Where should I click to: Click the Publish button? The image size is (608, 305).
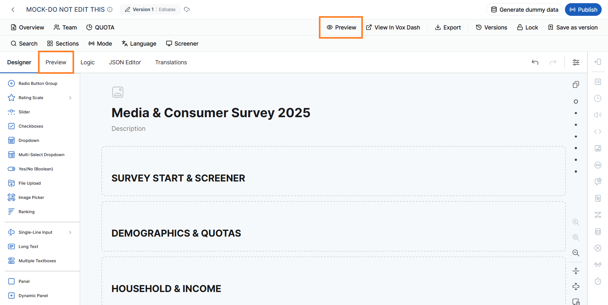(583, 10)
